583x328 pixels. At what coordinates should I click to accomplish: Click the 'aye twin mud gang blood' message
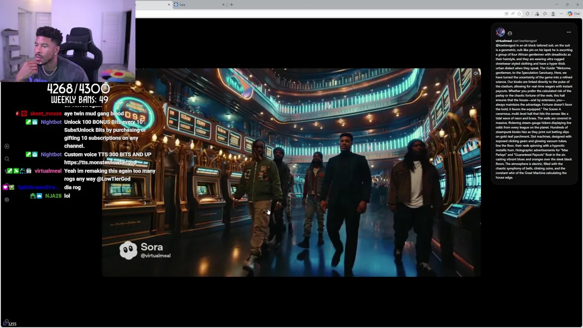tap(94, 113)
